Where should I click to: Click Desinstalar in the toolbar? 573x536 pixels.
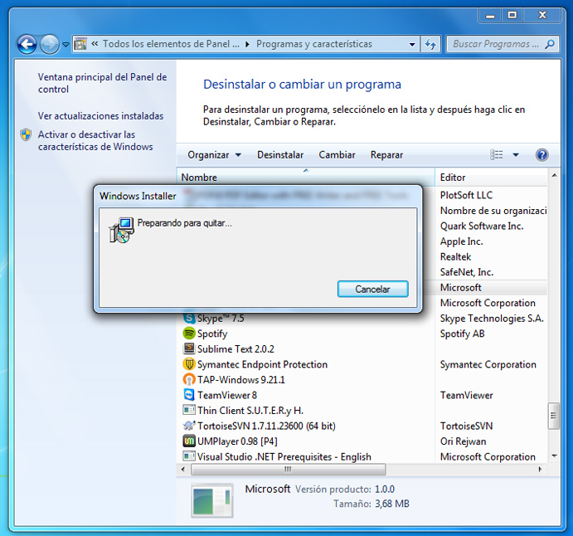pos(280,155)
